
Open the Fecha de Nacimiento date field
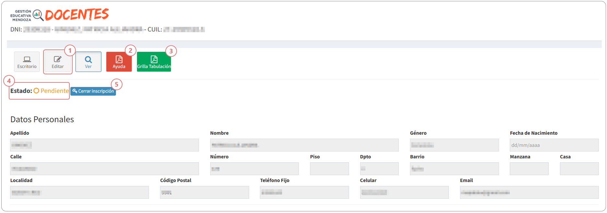coord(554,145)
